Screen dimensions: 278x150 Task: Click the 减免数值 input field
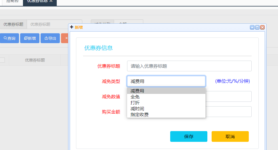tap(228, 96)
